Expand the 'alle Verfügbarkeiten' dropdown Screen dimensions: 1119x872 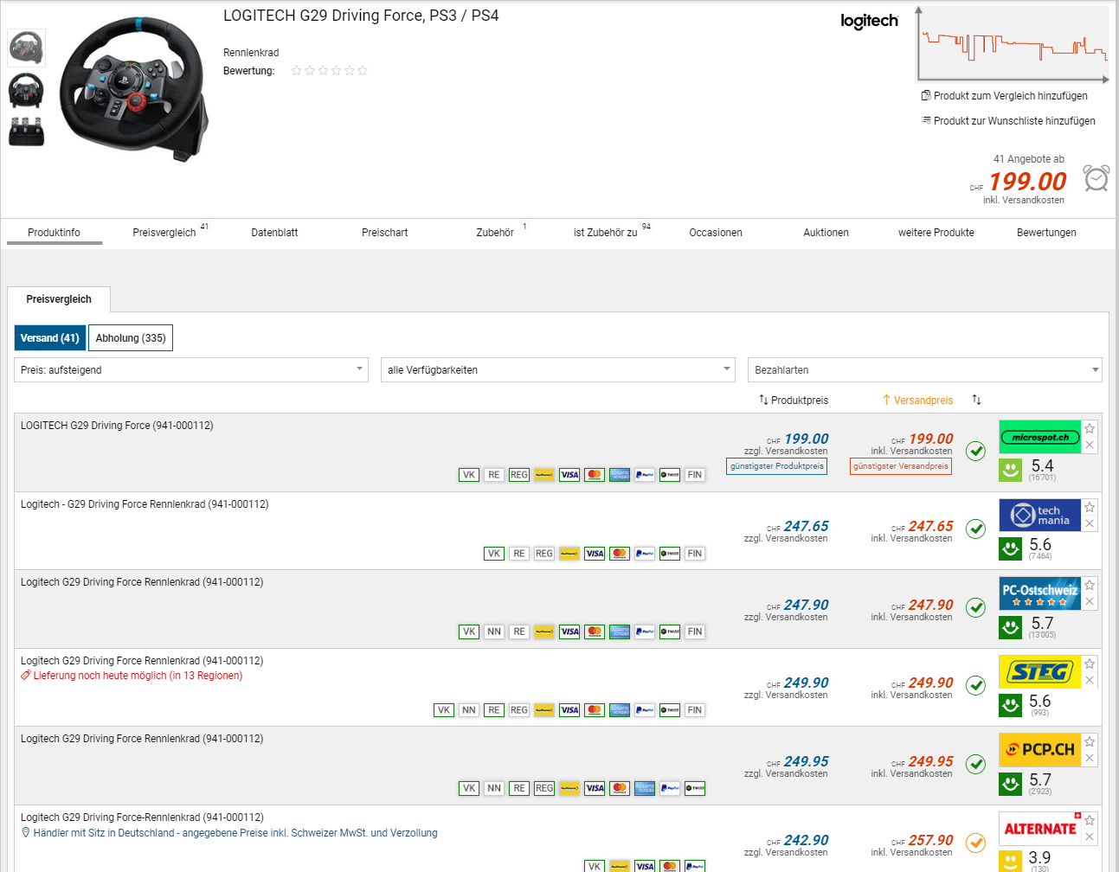click(557, 370)
